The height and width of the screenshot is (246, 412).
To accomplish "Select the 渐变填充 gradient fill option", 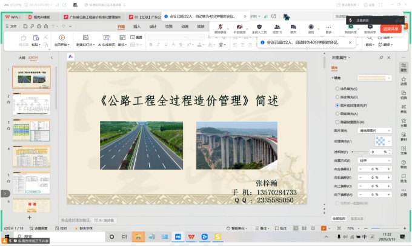I will (x=337, y=97).
